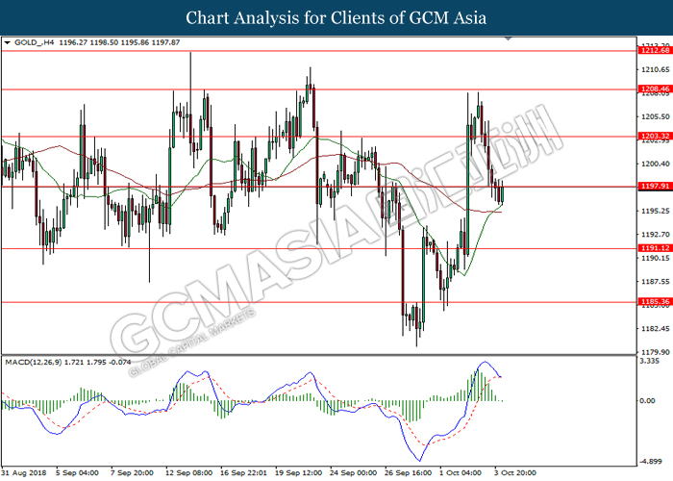Screen dimensions: 673x481
Task: Click the 1200.40 price axis value
Action: [x=655, y=165]
